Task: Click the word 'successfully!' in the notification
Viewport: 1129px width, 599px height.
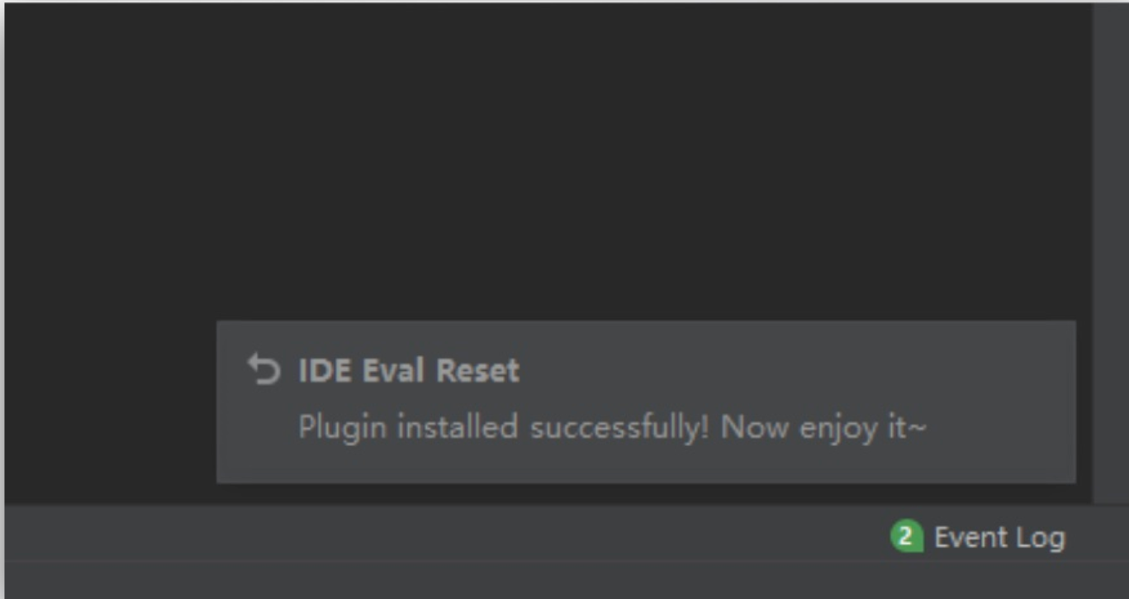Action: click(619, 428)
